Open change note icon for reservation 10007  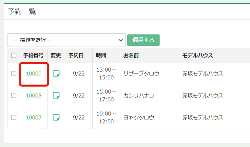tap(56, 117)
